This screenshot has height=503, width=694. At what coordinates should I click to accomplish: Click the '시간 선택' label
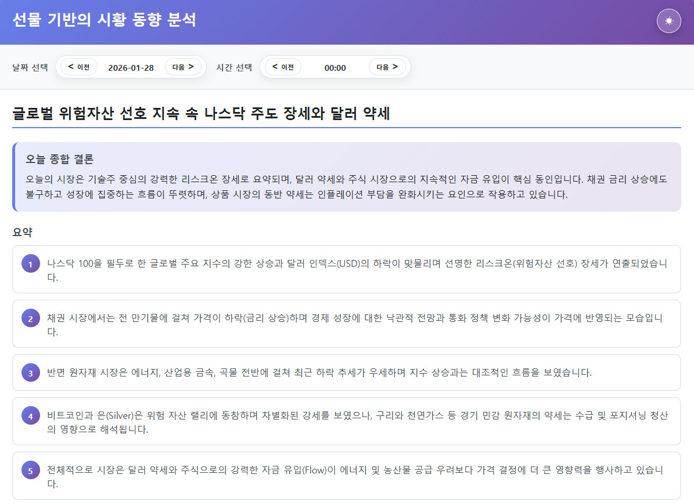234,67
